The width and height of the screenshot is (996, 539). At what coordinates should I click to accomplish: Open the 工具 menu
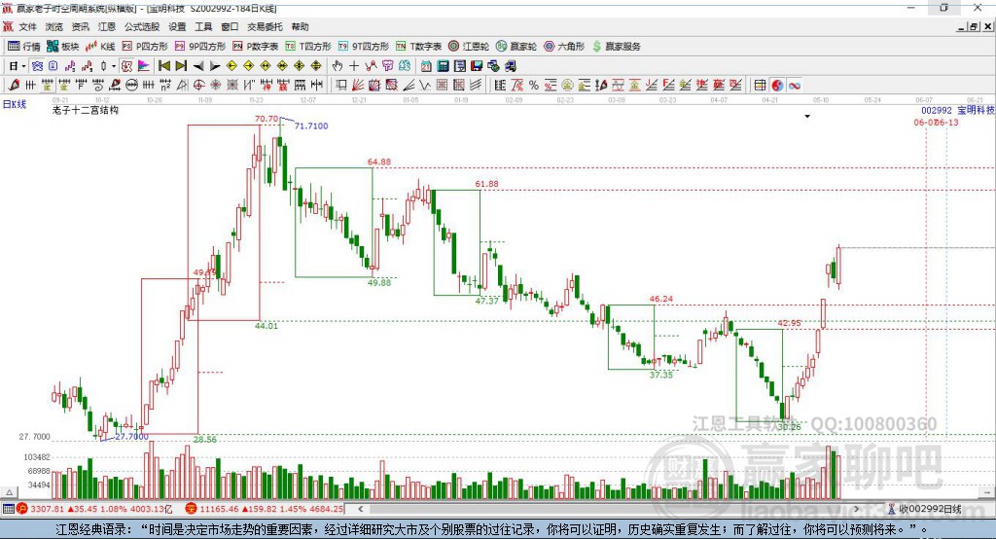[203, 26]
